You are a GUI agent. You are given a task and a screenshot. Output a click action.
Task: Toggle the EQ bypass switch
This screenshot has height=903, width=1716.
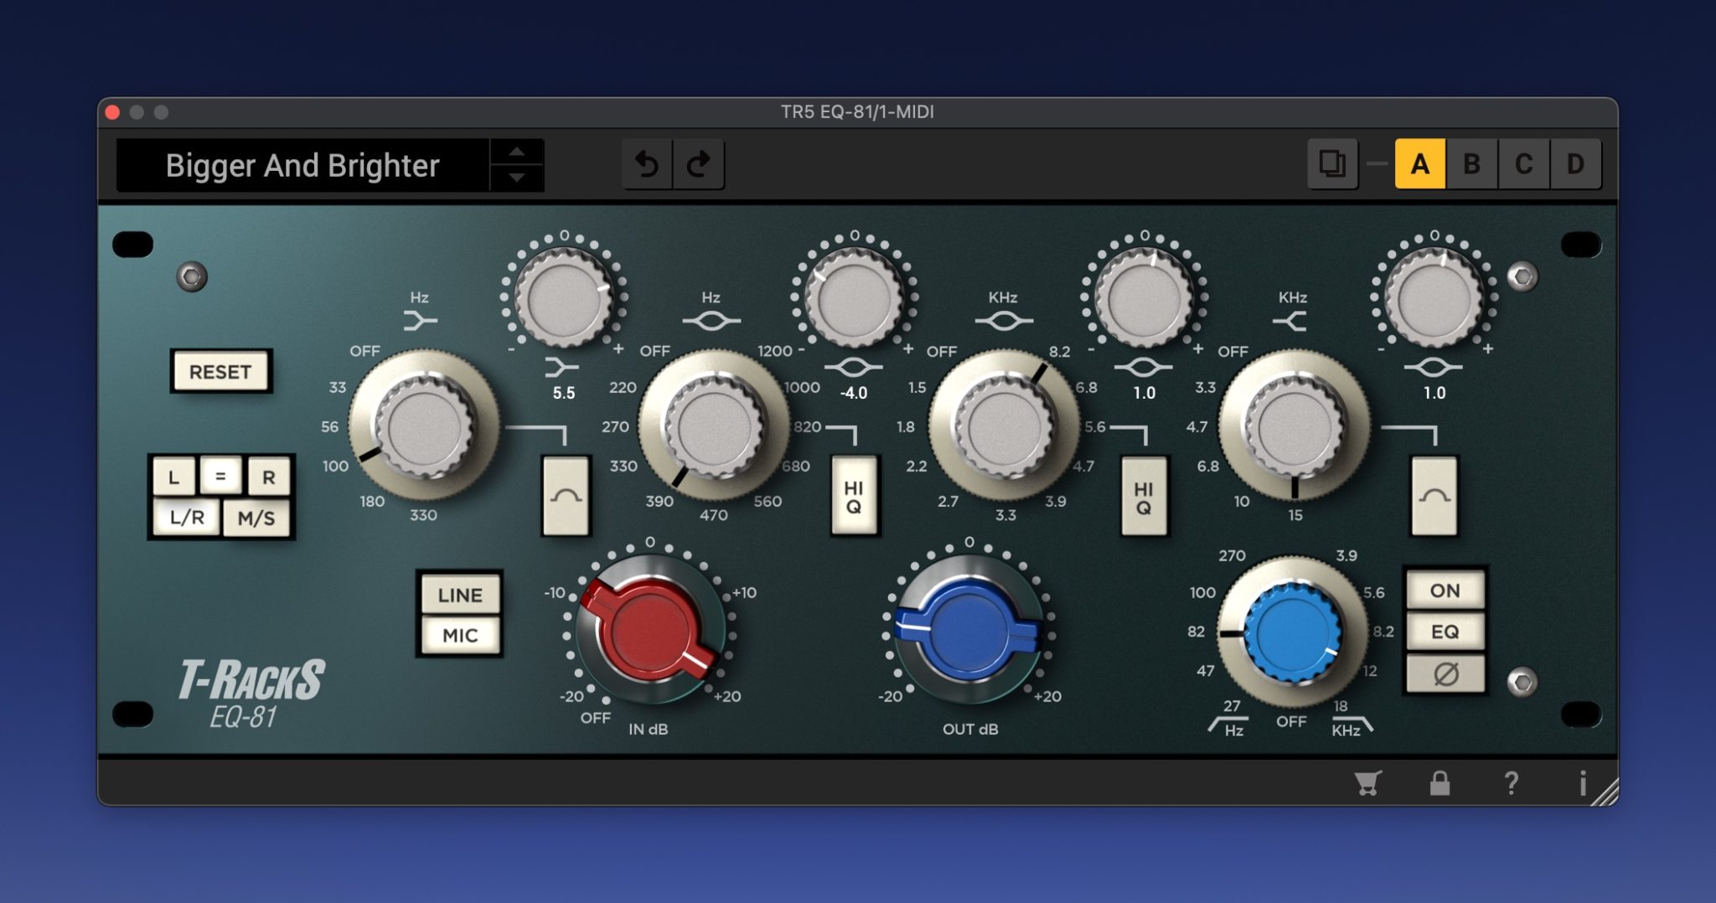pyautogui.click(x=1445, y=632)
